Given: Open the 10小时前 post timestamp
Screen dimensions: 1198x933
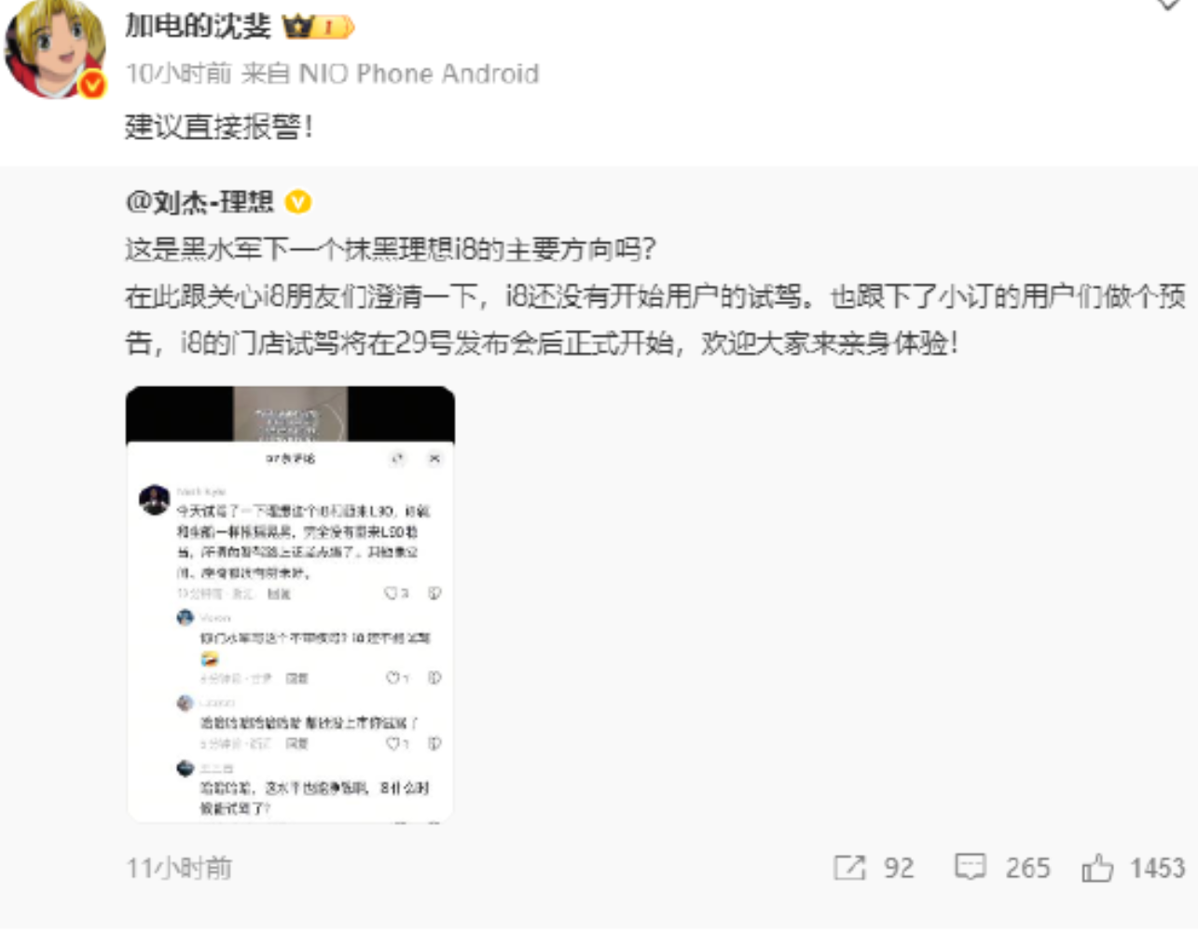Looking at the screenshot, I should click(x=178, y=74).
